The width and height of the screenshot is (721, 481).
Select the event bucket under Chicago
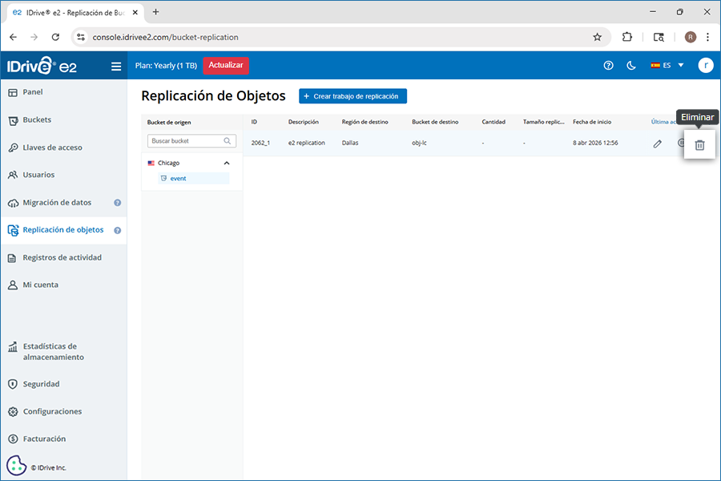[x=178, y=178]
